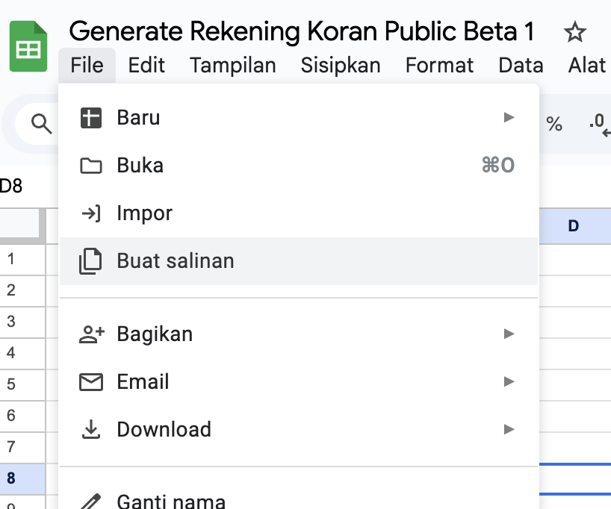Image resolution: width=611 pixels, height=509 pixels.
Task: Choose Baru from the File menu
Action: (299, 118)
